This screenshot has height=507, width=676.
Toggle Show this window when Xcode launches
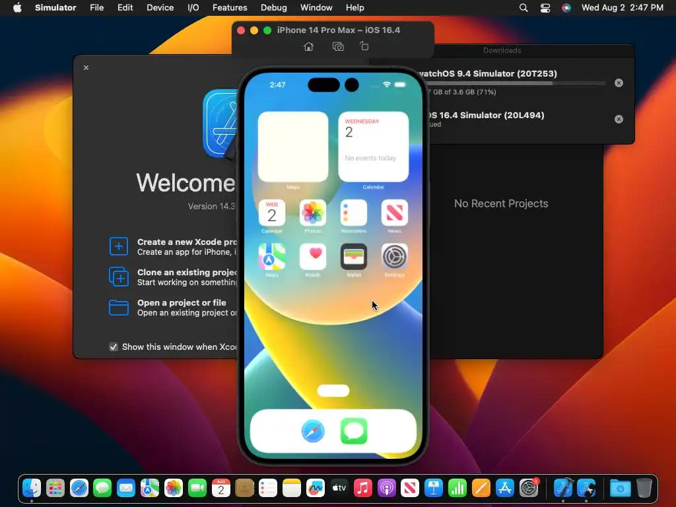[x=114, y=347]
